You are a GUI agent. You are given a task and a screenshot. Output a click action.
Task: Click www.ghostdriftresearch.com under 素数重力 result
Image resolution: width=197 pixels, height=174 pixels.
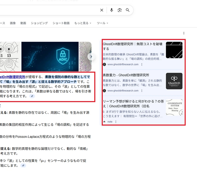tap(123, 91)
